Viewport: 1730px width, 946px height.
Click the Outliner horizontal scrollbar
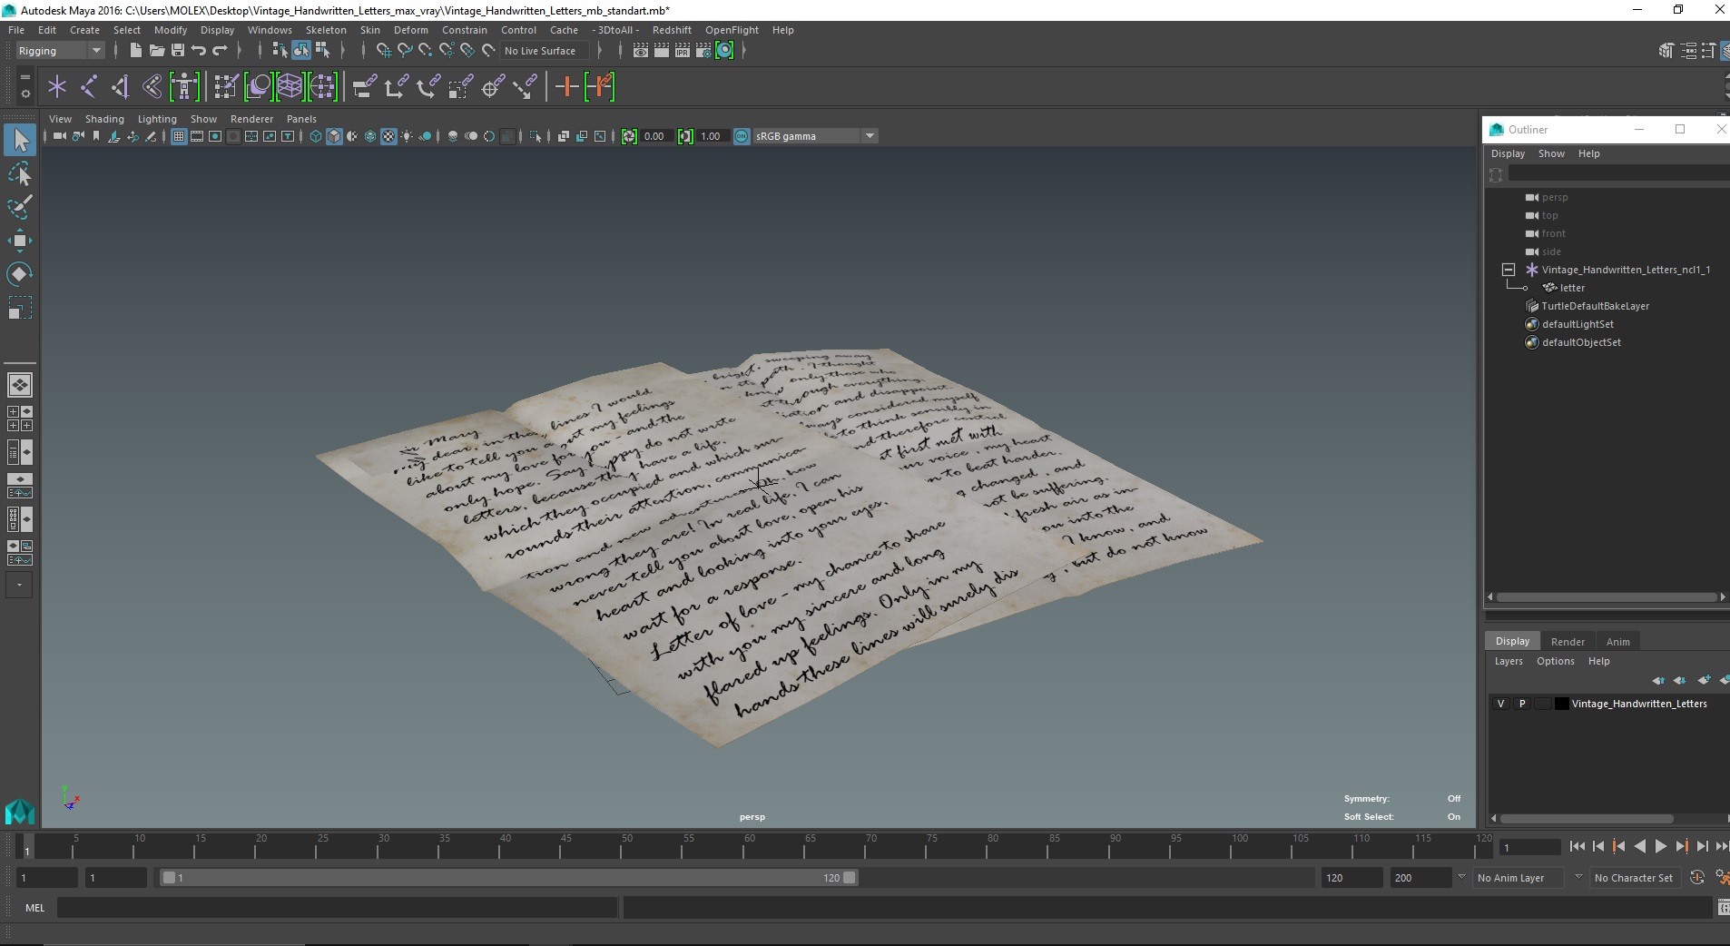click(x=1606, y=597)
